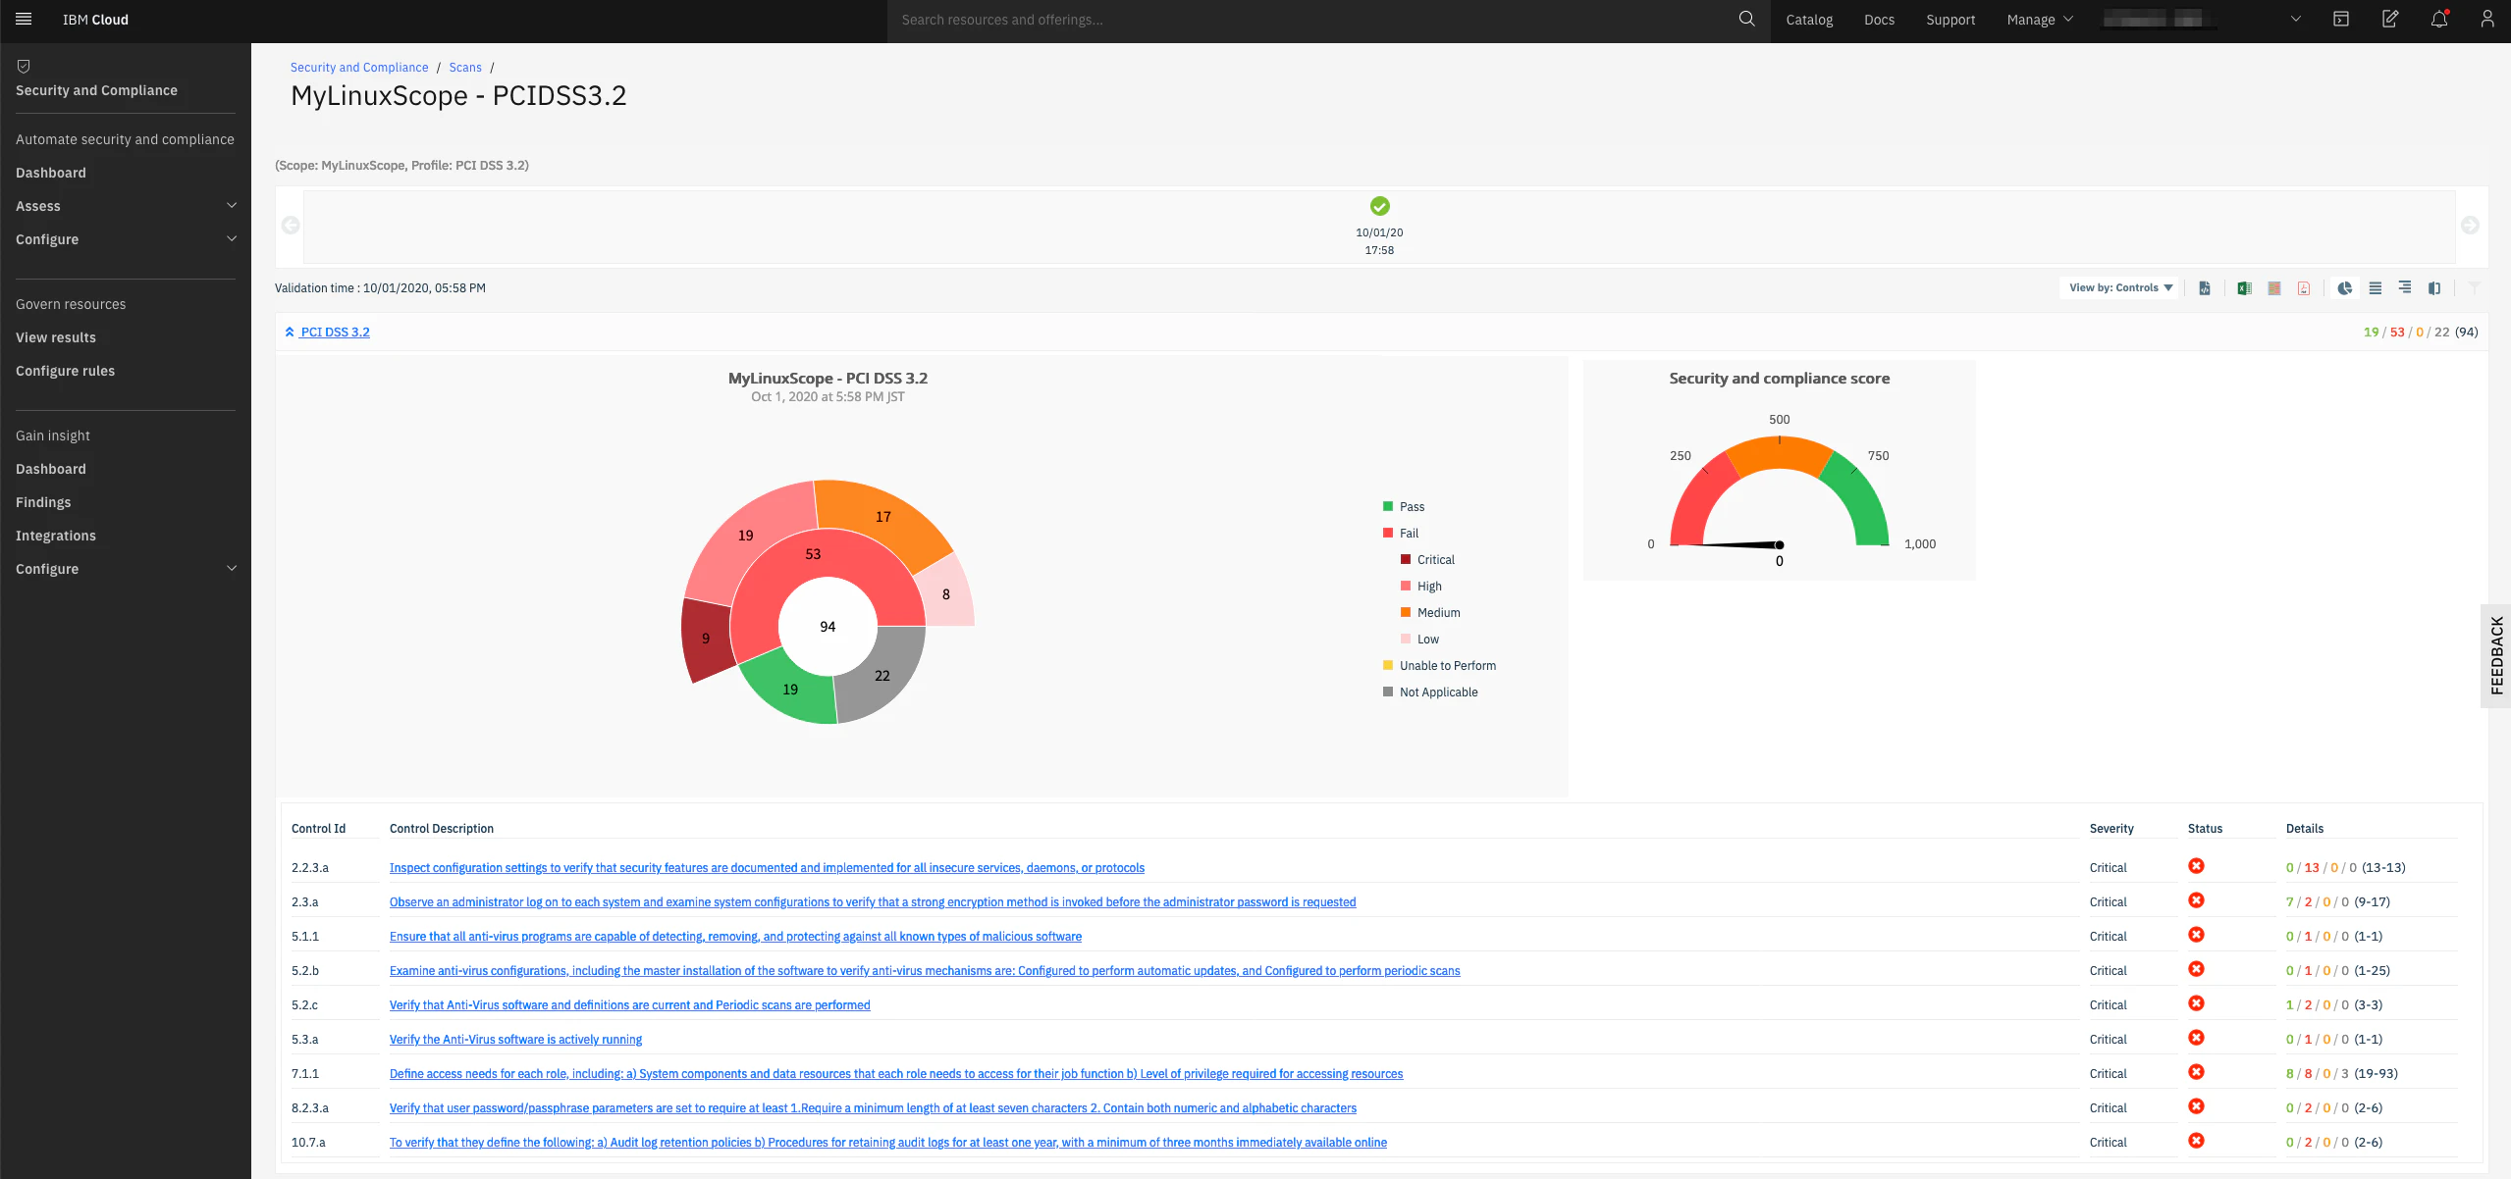Click the orange Medium 17 pie segment
The height and width of the screenshot is (1179, 2511).
point(882,518)
